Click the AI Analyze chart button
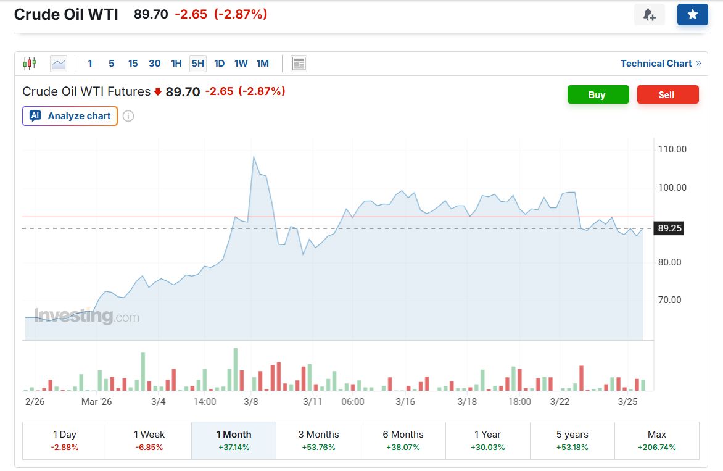This screenshot has height=471, width=723. [70, 116]
